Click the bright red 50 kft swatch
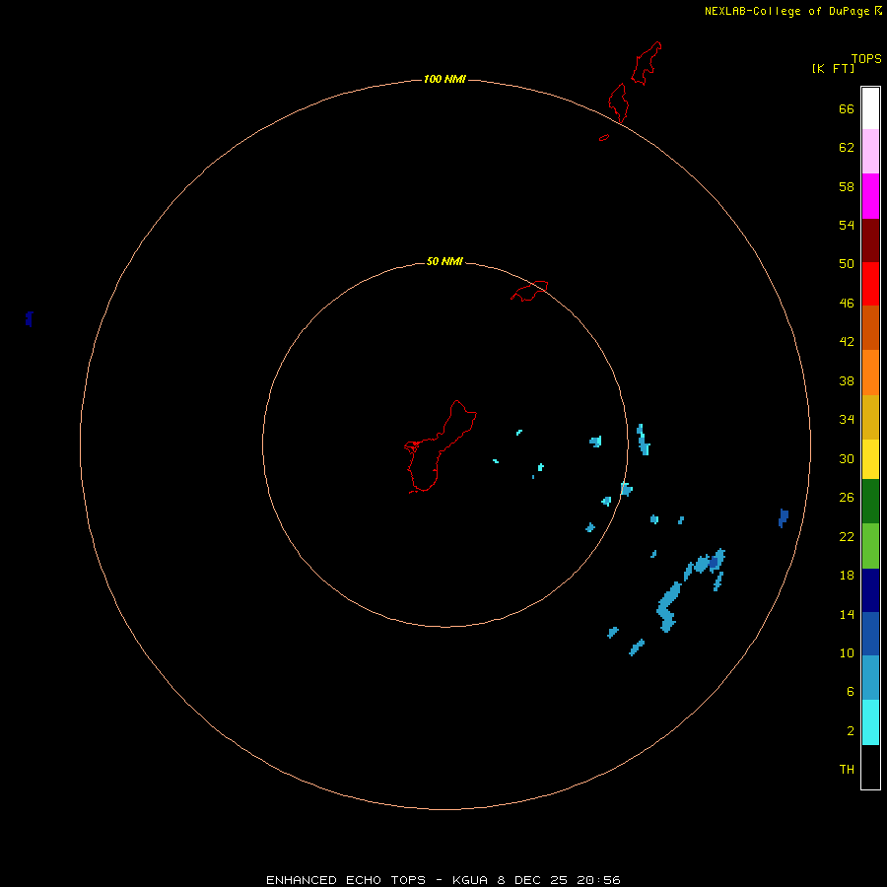 coord(870,284)
